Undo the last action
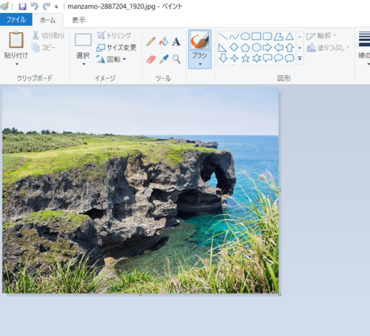 (35, 6)
